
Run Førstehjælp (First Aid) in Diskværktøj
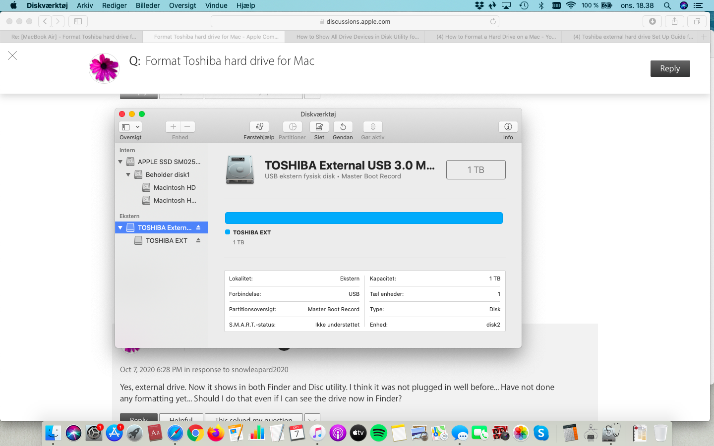tap(259, 127)
